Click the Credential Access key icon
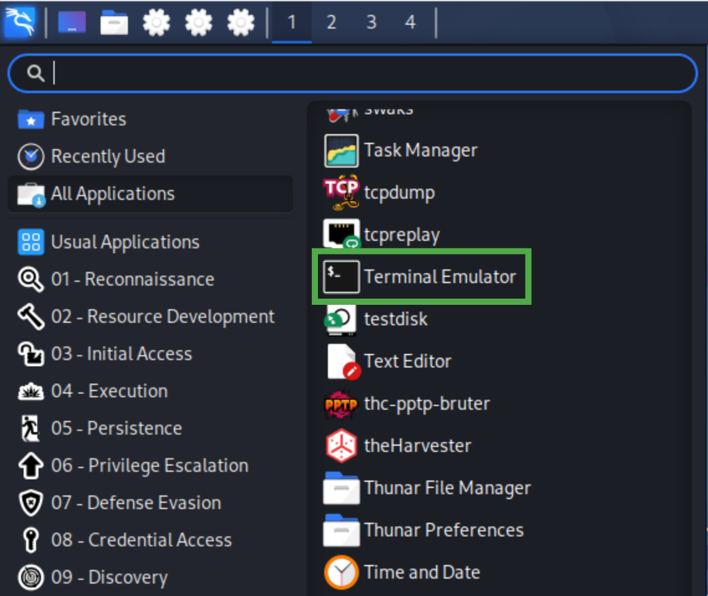The height and width of the screenshot is (596, 708). click(30, 540)
